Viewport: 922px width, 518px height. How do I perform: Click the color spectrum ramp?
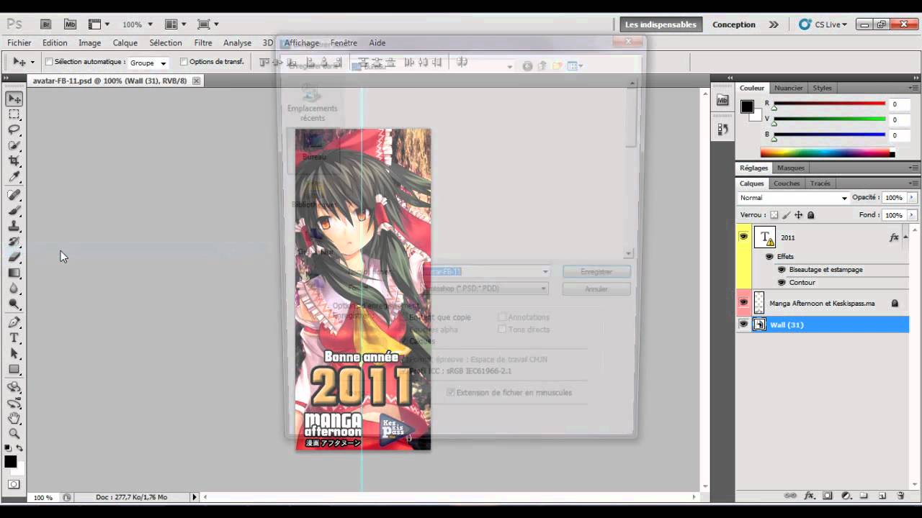pyautogui.click(x=827, y=153)
